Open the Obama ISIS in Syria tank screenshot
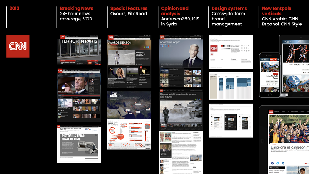 tap(181, 110)
